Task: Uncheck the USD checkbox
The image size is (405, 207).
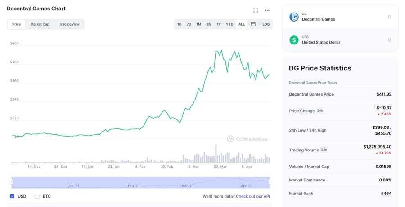Action: click(12, 196)
